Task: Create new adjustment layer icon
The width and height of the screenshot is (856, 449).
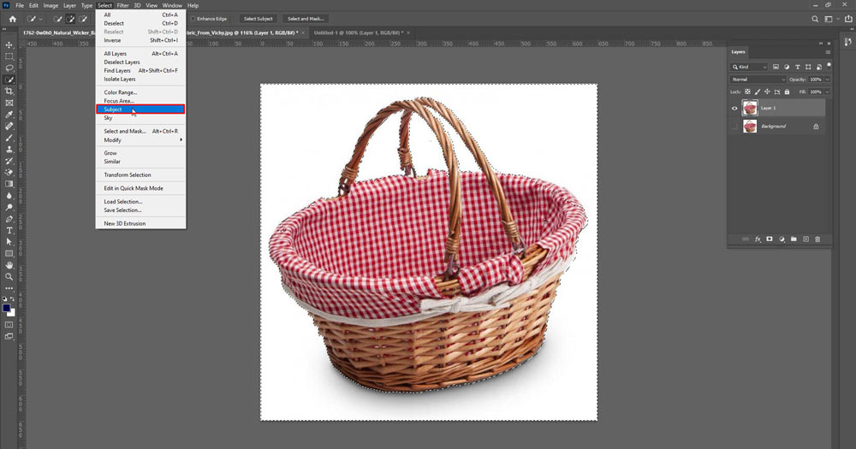Action: click(x=782, y=239)
